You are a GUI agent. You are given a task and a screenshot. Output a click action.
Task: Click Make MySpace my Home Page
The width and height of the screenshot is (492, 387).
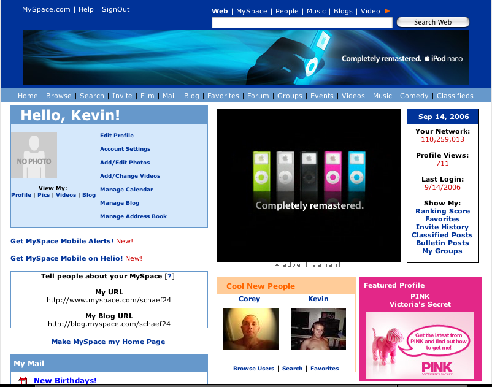pyautogui.click(x=108, y=342)
